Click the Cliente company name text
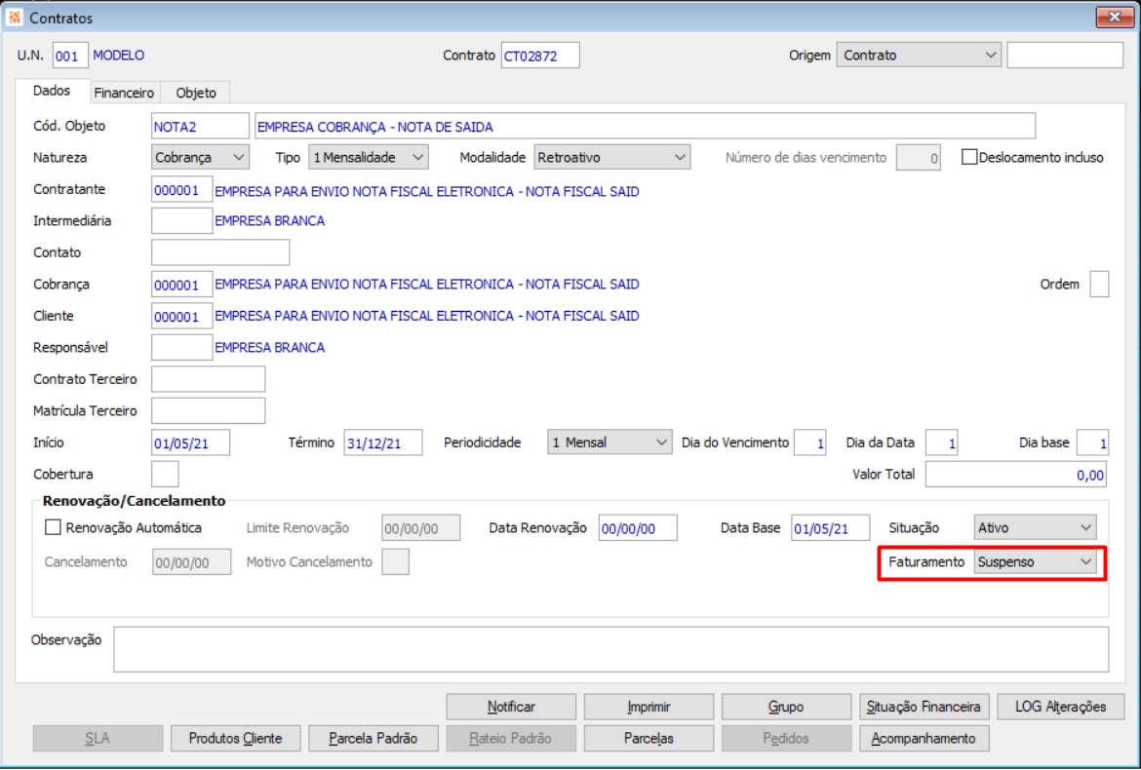Viewport: 1141px width, 770px height. pos(427,317)
